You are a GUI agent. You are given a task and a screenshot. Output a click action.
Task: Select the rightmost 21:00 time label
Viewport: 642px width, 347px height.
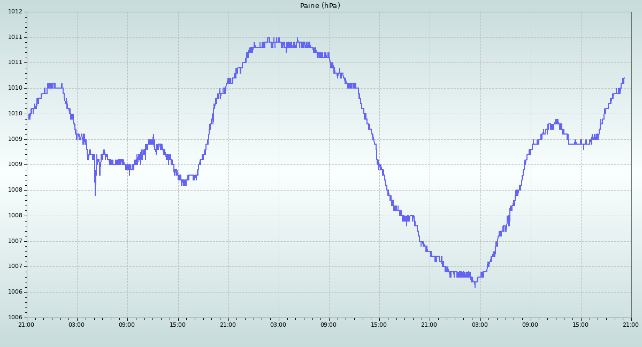pyautogui.click(x=631, y=324)
